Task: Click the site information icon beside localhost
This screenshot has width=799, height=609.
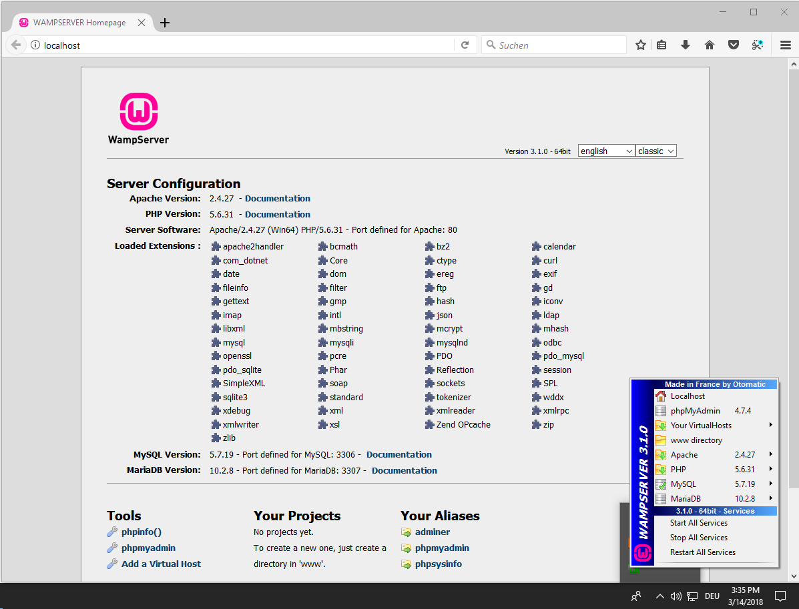Action: [x=35, y=45]
